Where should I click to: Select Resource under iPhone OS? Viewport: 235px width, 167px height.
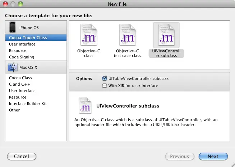point(36,51)
